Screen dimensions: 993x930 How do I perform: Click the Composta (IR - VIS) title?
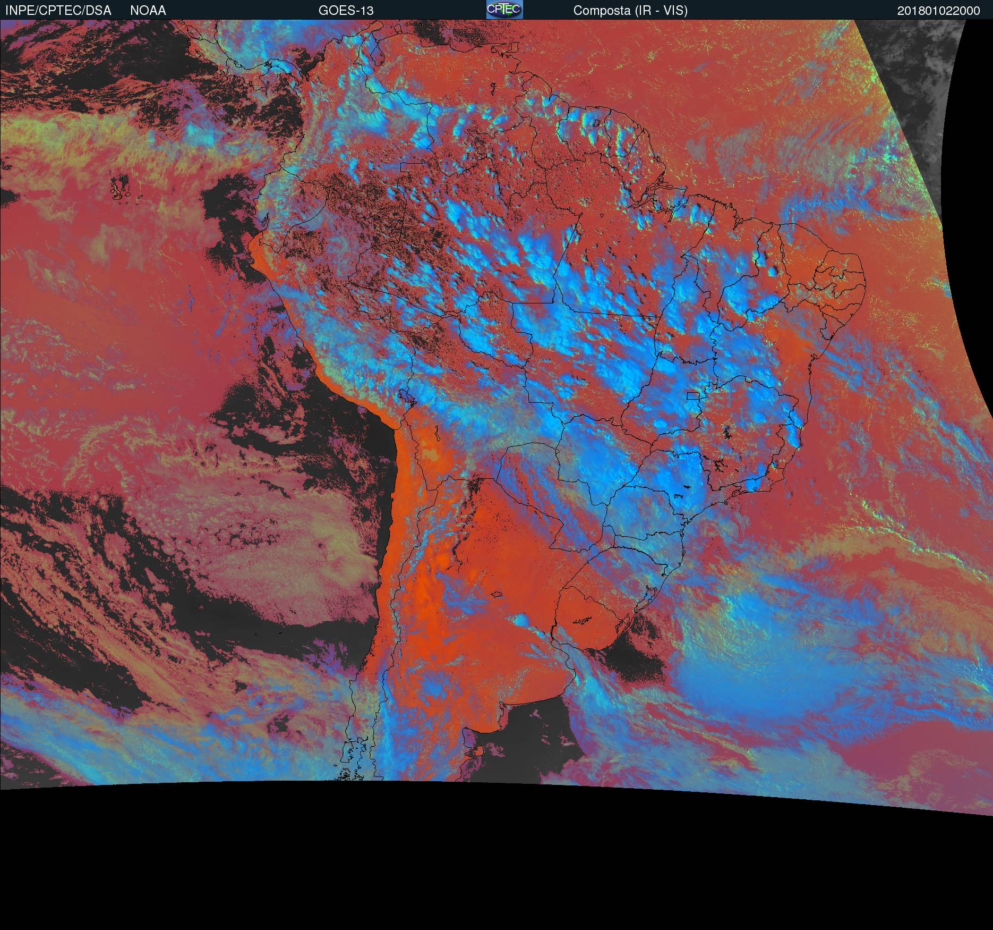[x=630, y=11]
